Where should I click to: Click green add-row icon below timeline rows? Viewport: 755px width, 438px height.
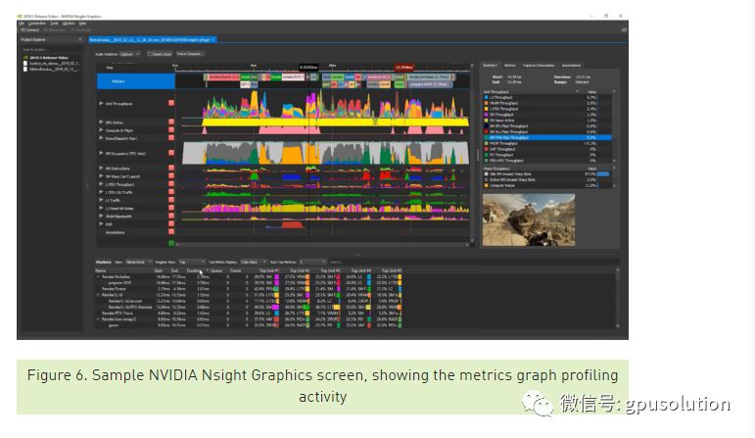point(171,243)
